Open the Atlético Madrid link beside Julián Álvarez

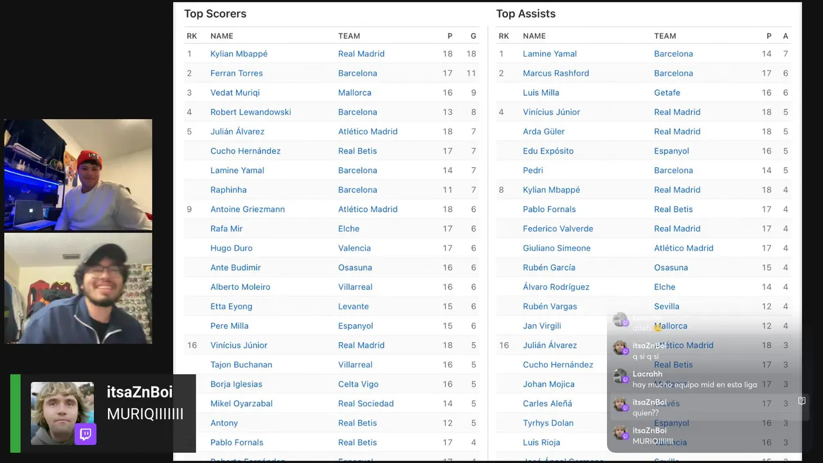pyautogui.click(x=367, y=131)
